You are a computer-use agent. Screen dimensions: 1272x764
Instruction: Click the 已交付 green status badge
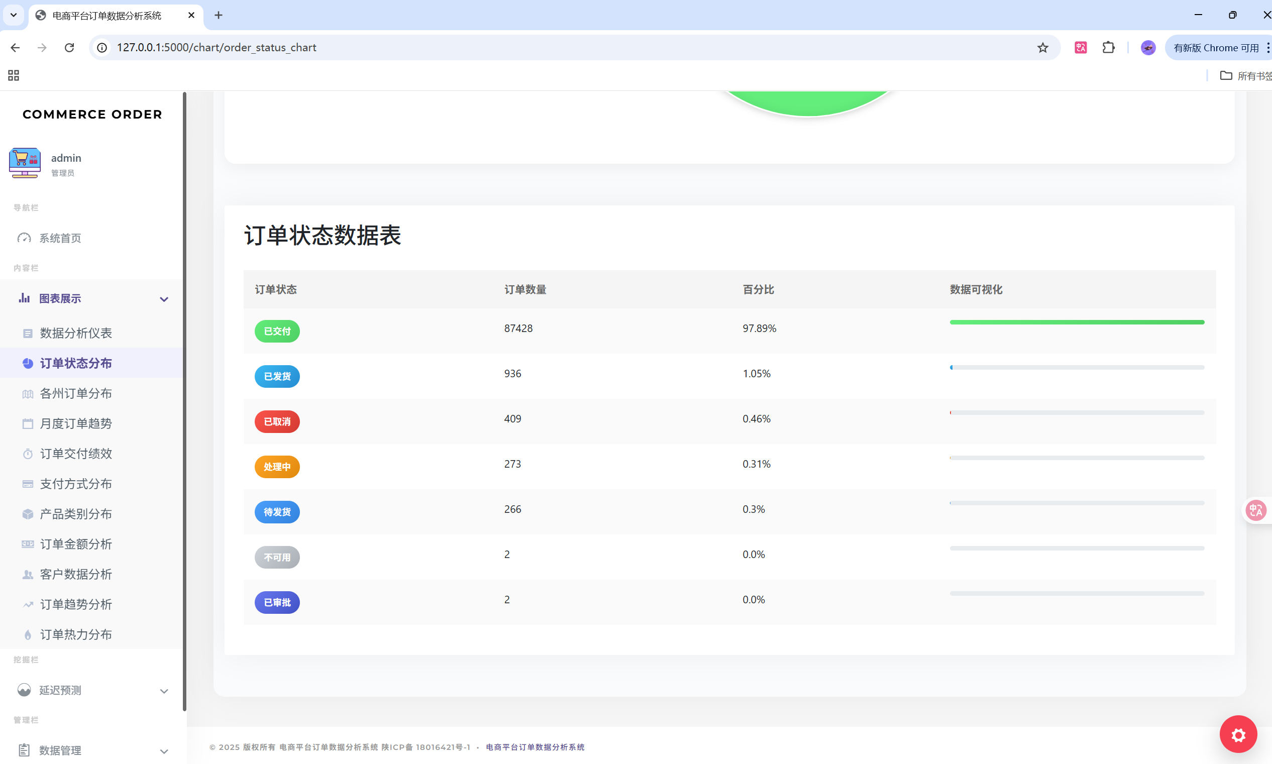tap(277, 331)
